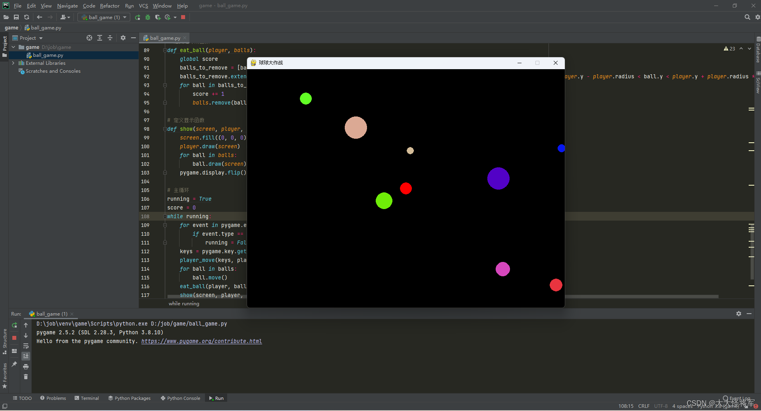Image resolution: width=761 pixels, height=411 pixels.
Task: Rerun the program from the Run panel sidebar
Action: pos(14,325)
